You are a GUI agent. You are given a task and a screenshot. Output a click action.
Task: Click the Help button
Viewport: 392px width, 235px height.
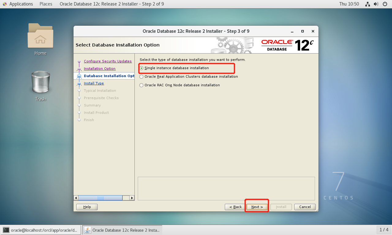87,207
